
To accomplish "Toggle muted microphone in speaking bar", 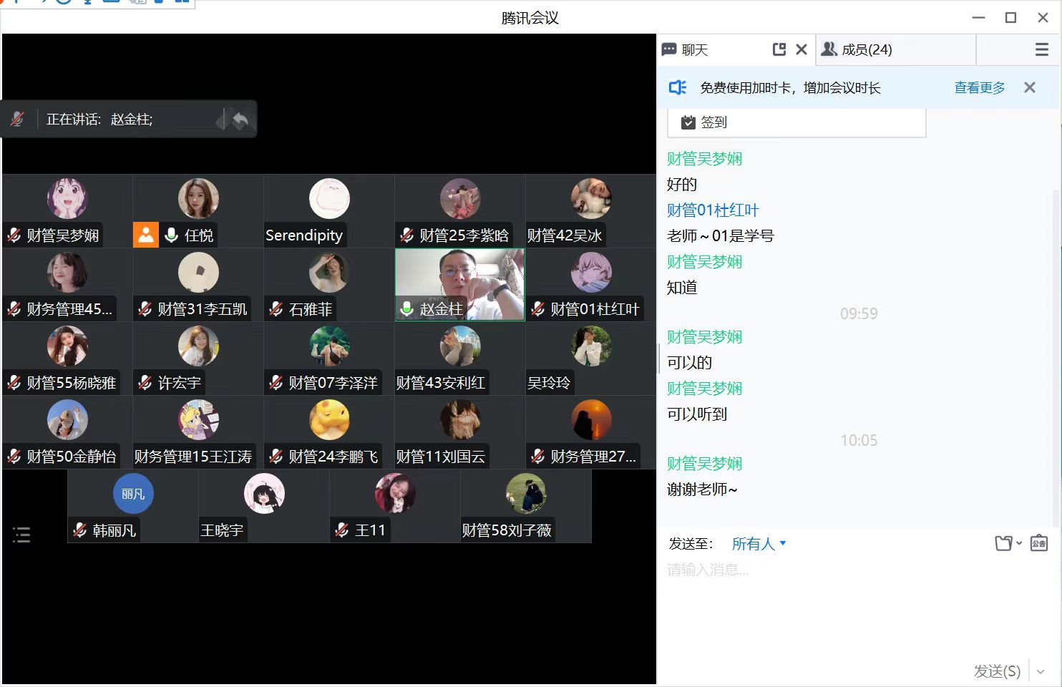I will [x=18, y=120].
